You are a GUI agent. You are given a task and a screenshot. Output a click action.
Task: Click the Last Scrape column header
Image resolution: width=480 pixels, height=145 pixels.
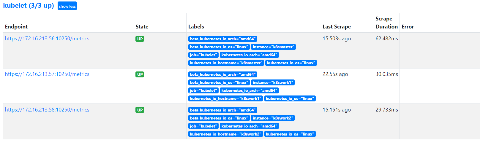coord(337,27)
